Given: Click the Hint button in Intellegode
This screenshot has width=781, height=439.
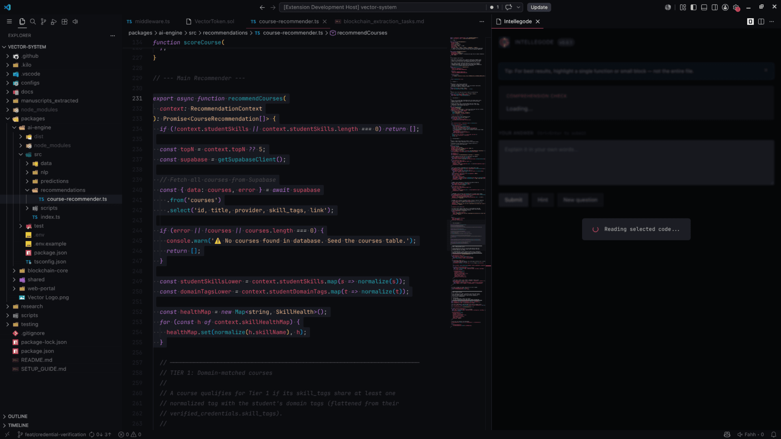Looking at the screenshot, I should pyautogui.click(x=542, y=200).
